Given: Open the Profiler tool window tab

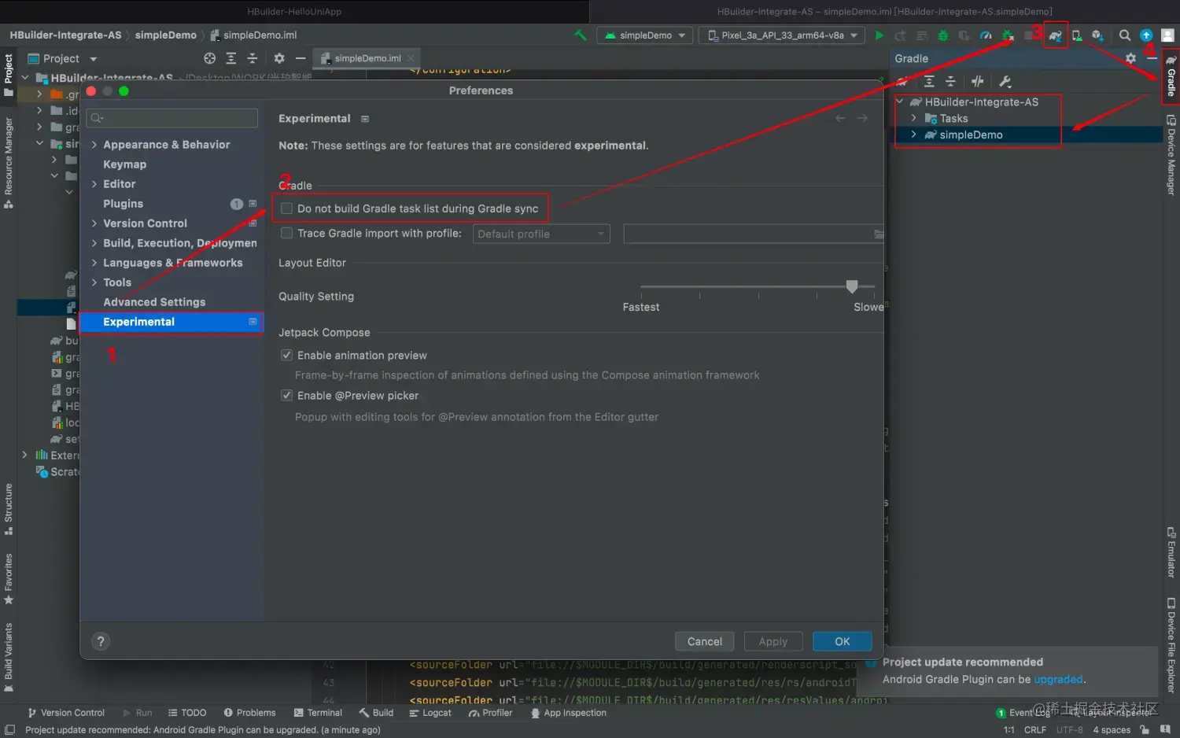Looking at the screenshot, I should 490,713.
